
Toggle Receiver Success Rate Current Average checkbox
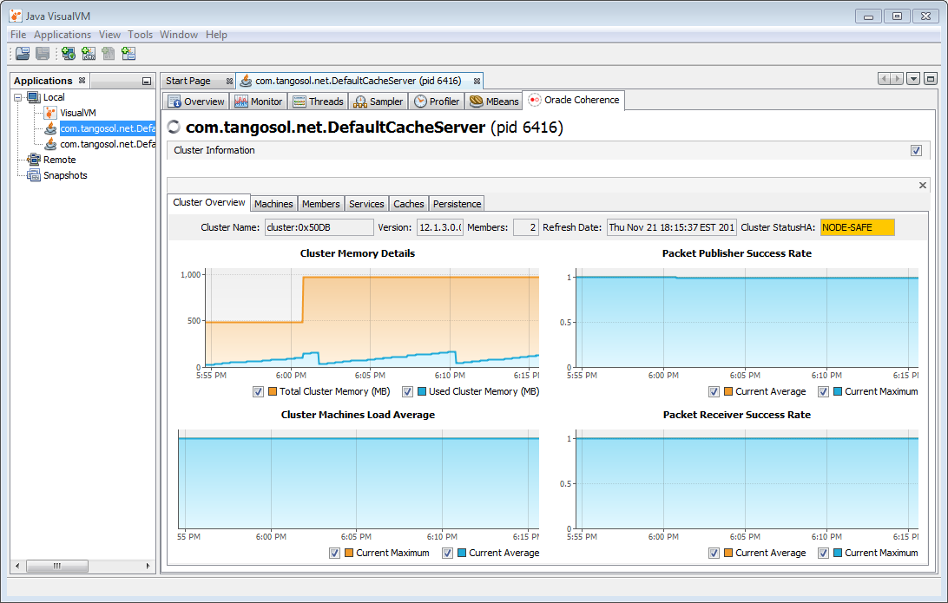click(714, 553)
